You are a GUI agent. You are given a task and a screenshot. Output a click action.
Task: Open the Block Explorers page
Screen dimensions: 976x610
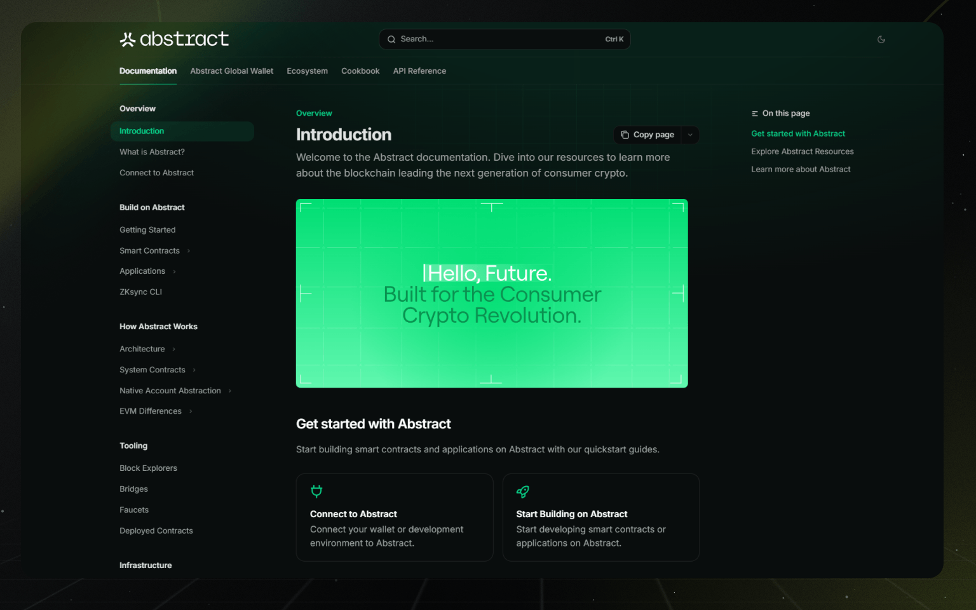click(148, 468)
